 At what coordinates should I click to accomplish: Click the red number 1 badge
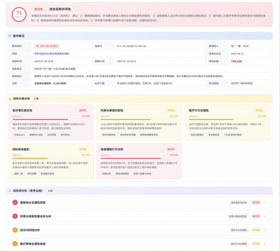[15, 202]
